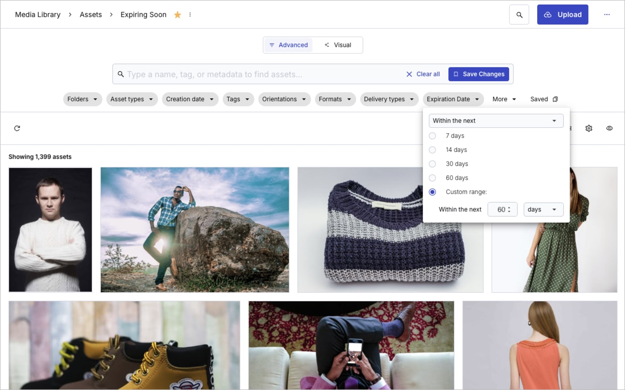
Task: Open the more options ellipsis menu
Action: (607, 14)
